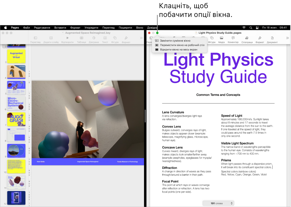Open the Вставити menu
This screenshot has height=207, width=291.
tap(60, 27)
